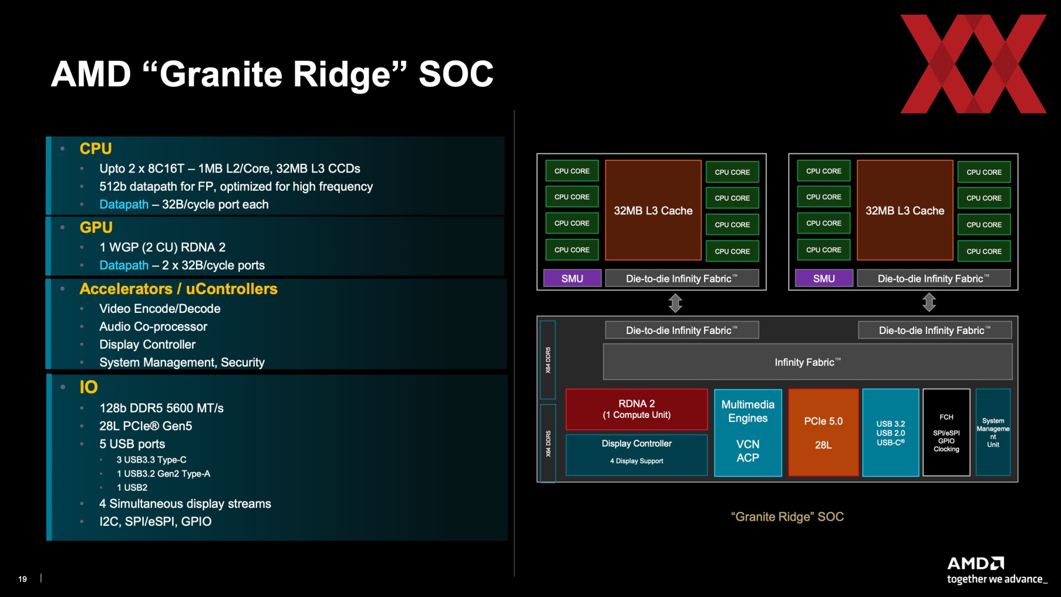Click the '"Granite Ridge" SOC' diagram caption
The height and width of the screenshot is (597, 1061).
click(x=787, y=517)
